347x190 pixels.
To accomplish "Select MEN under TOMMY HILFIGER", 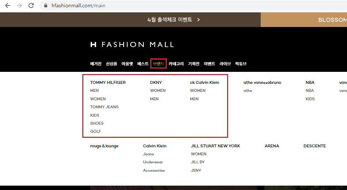I will 94,91.
